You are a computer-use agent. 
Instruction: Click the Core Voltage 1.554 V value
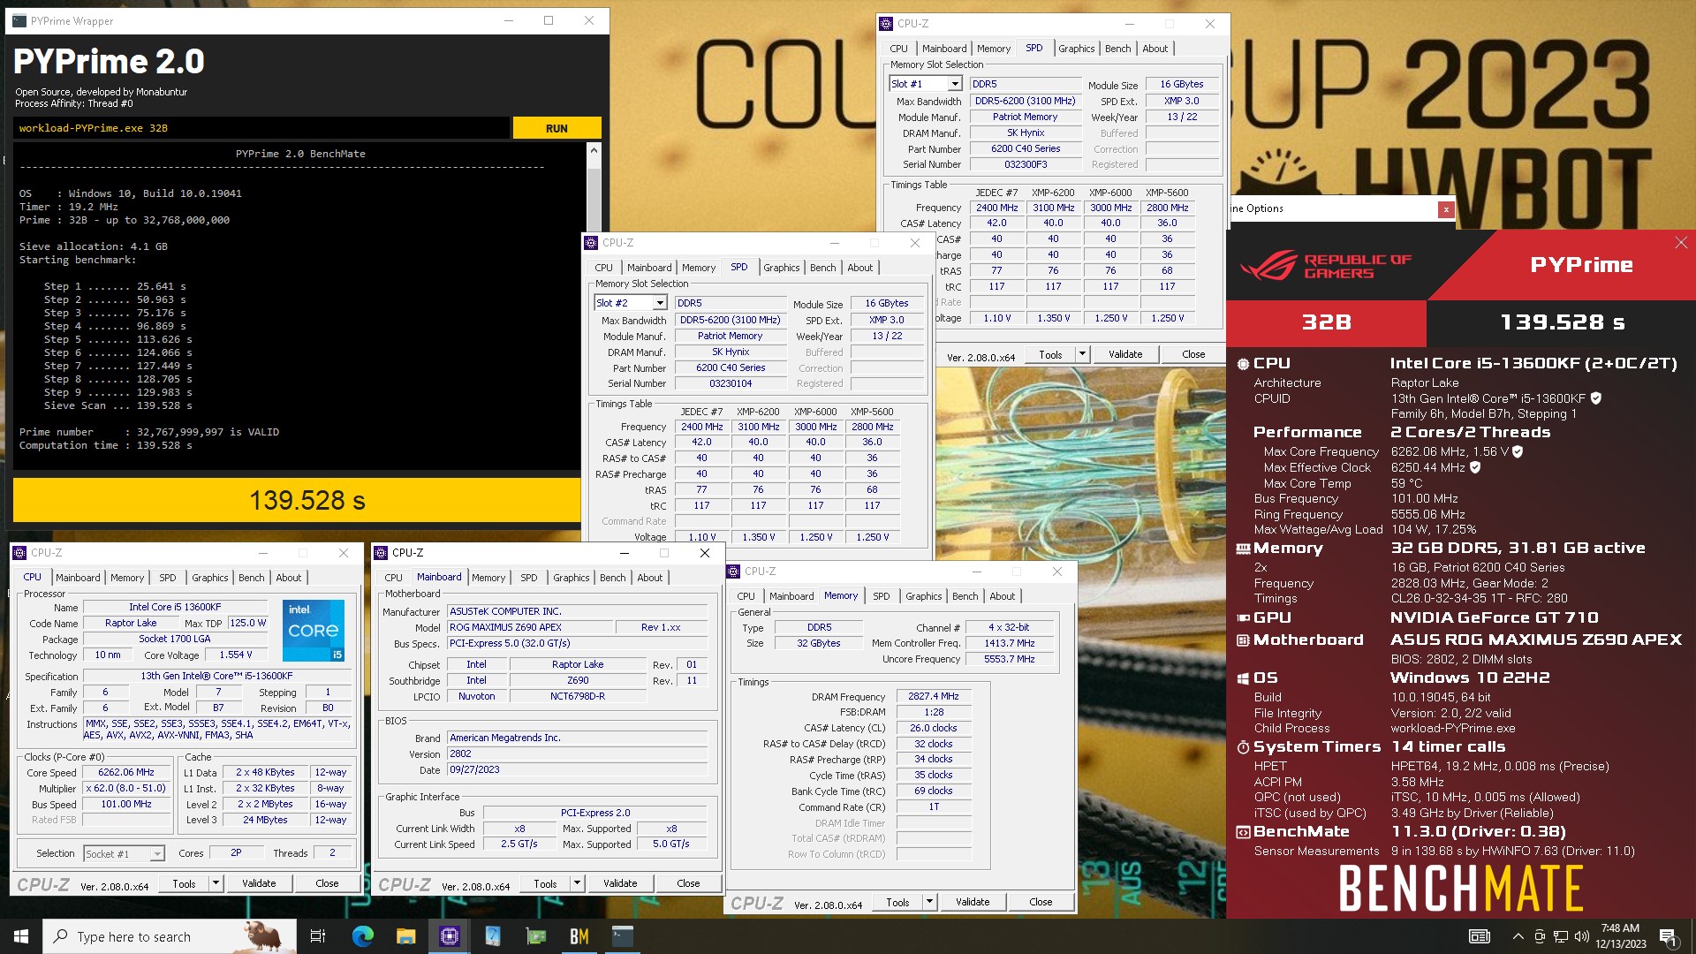pyautogui.click(x=236, y=655)
